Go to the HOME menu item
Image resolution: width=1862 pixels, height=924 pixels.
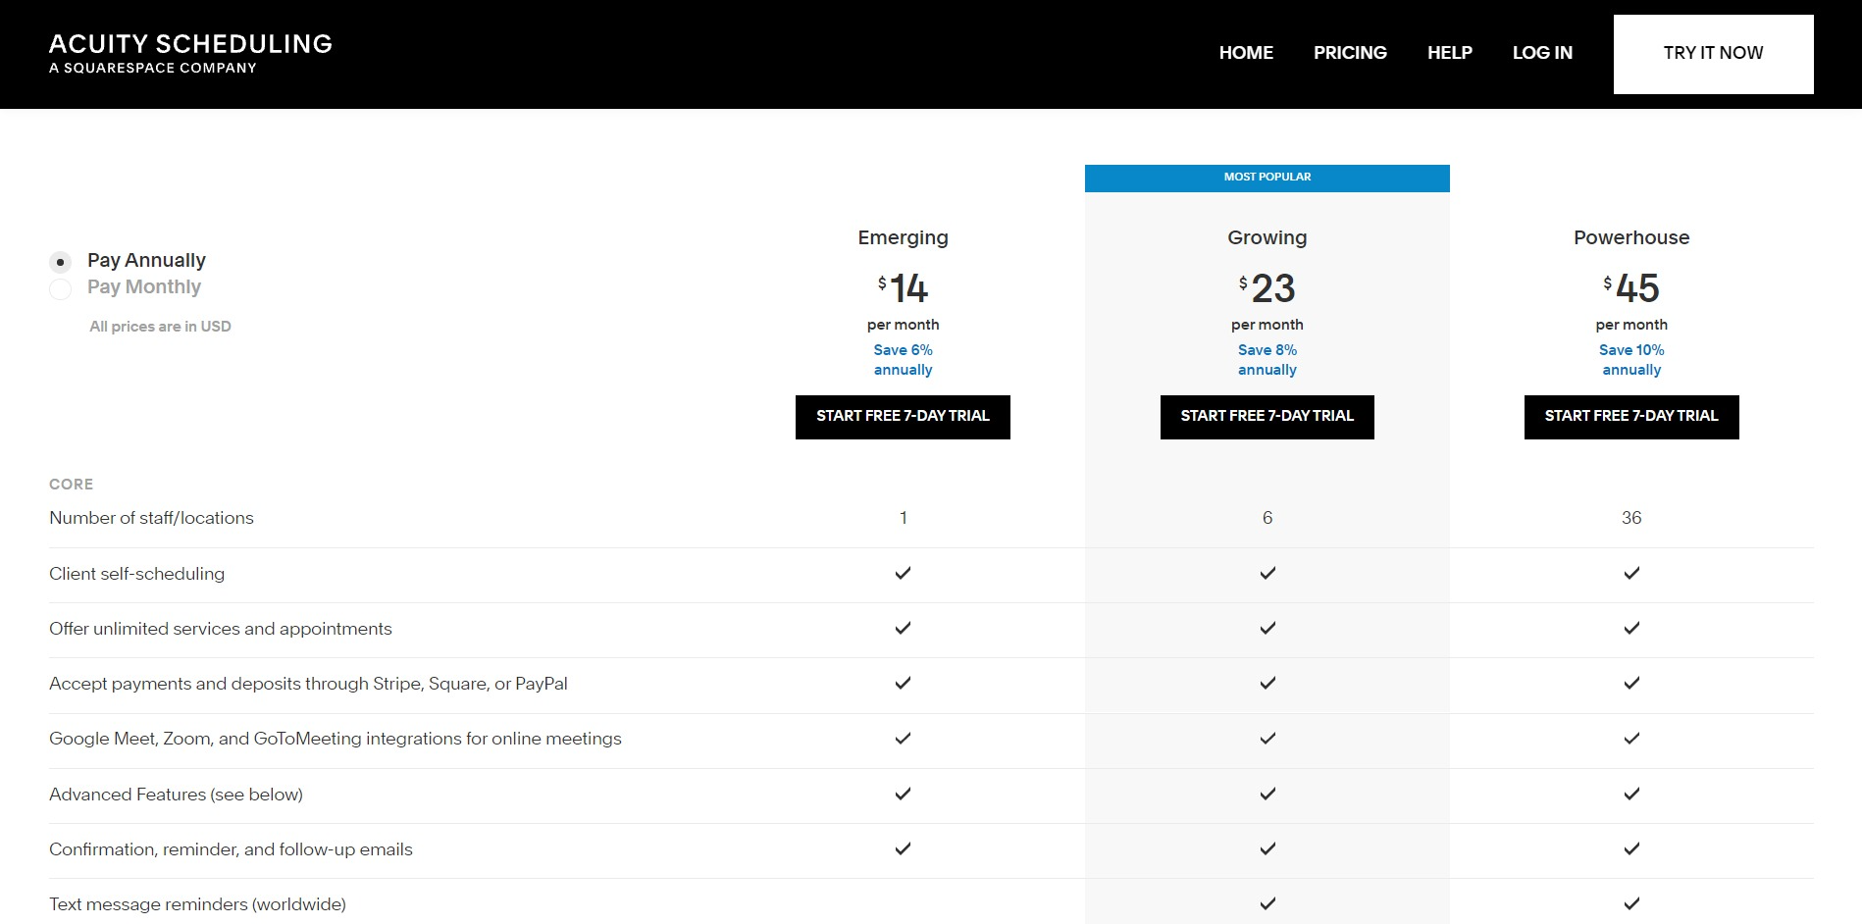click(1246, 53)
